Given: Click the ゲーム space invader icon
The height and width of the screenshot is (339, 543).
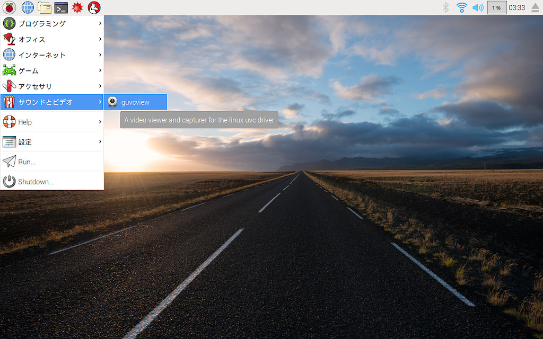Looking at the screenshot, I should point(9,70).
